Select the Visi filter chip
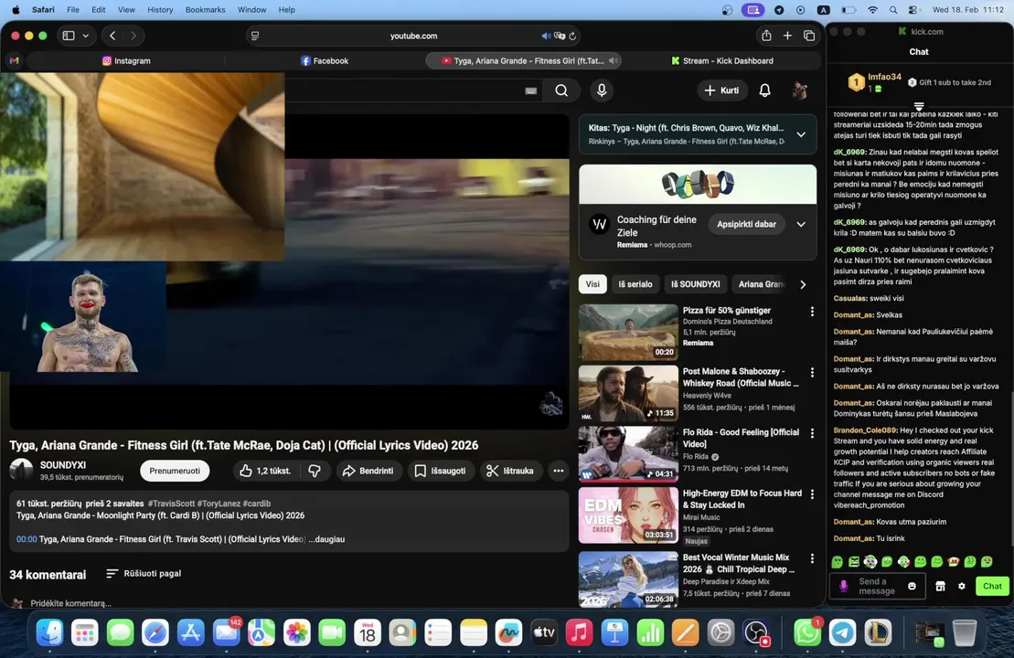 (592, 283)
